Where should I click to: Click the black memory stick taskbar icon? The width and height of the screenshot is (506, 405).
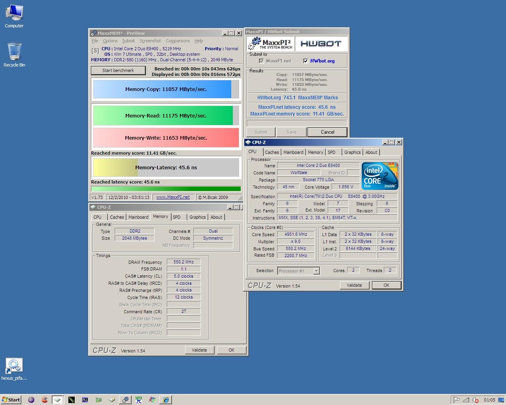[x=72, y=400]
